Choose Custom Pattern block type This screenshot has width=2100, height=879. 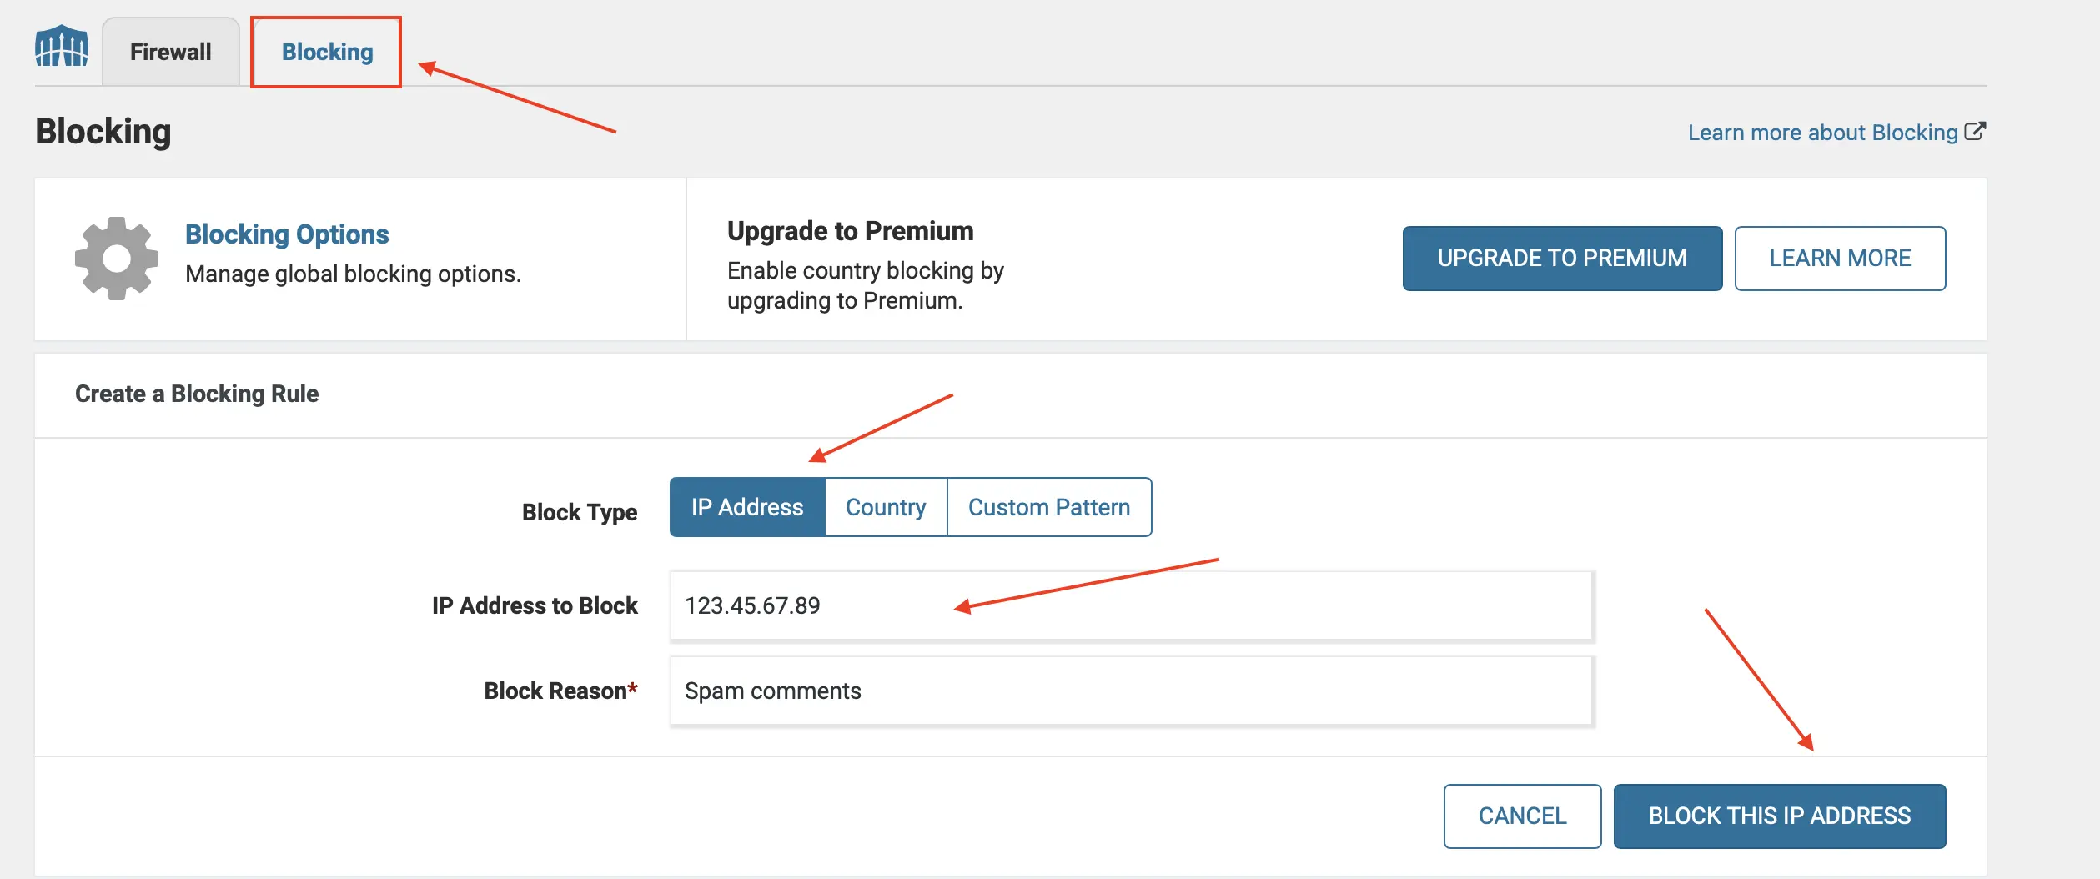[x=1049, y=507]
